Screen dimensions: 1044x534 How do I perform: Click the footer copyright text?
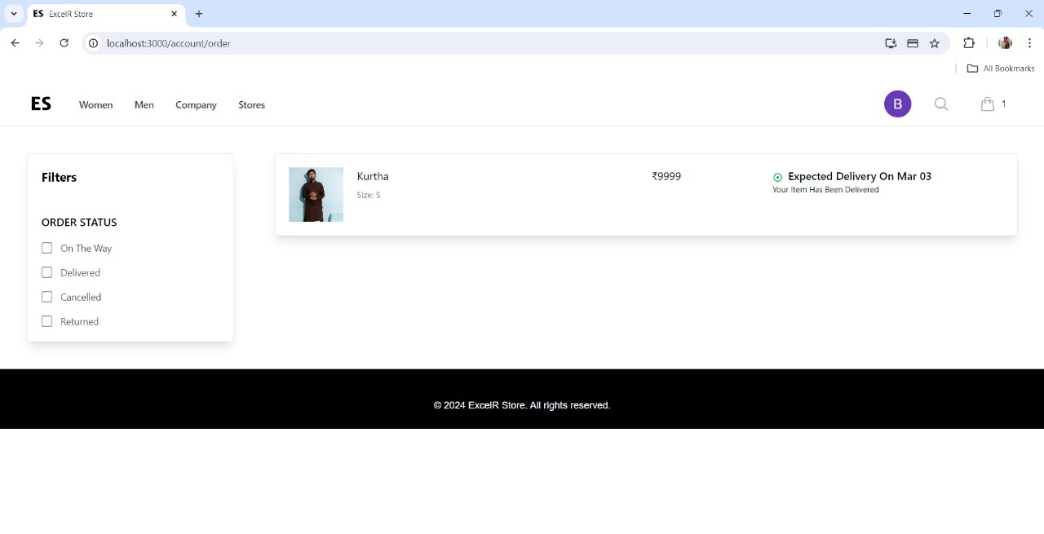(522, 405)
